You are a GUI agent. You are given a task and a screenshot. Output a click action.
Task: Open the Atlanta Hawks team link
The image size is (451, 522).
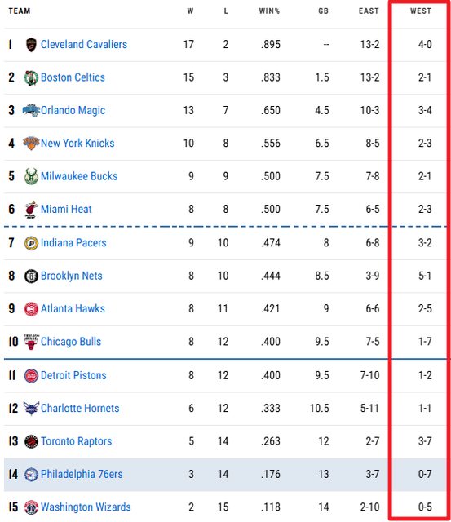pyautogui.click(x=73, y=308)
